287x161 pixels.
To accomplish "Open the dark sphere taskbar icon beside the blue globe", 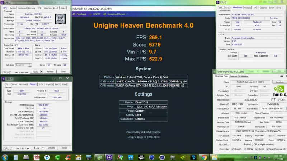I will [162, 157].
